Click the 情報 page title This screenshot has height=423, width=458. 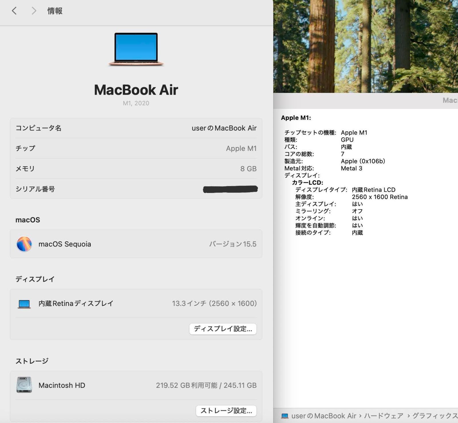coord(55,11)
